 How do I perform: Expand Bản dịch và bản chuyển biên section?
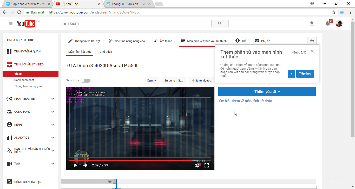tap(53, 151)
